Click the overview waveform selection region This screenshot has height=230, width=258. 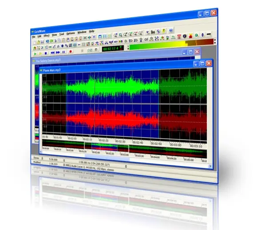pos(106,147)
